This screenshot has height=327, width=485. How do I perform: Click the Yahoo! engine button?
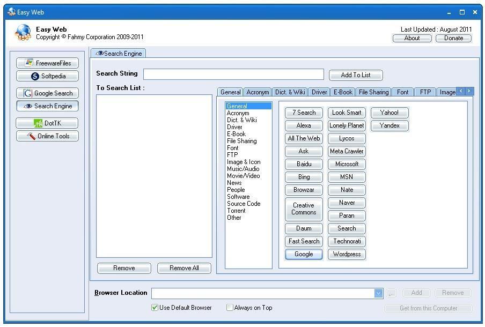[x=390, y=113]
